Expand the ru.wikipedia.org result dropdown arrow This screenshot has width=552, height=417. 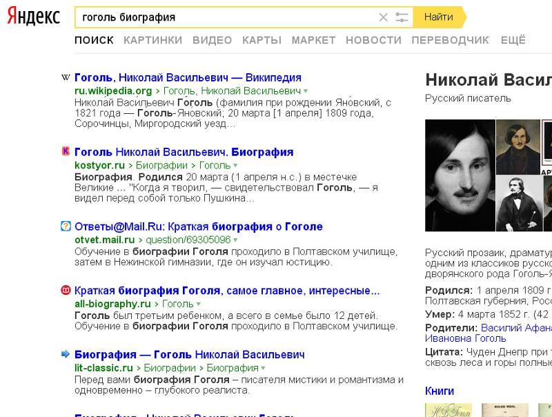click(306, 91)
